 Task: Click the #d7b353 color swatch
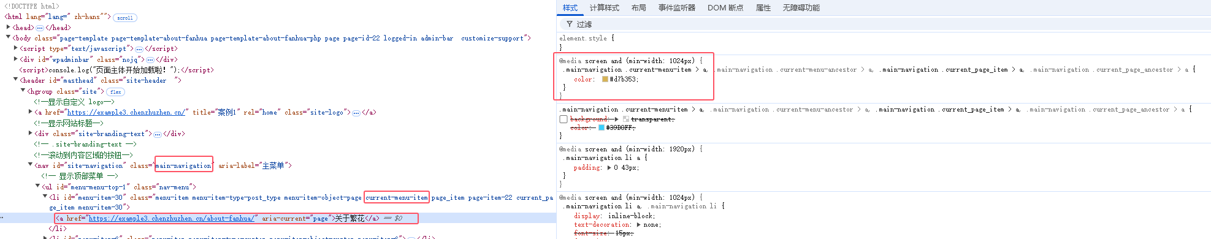pos(605,79)
